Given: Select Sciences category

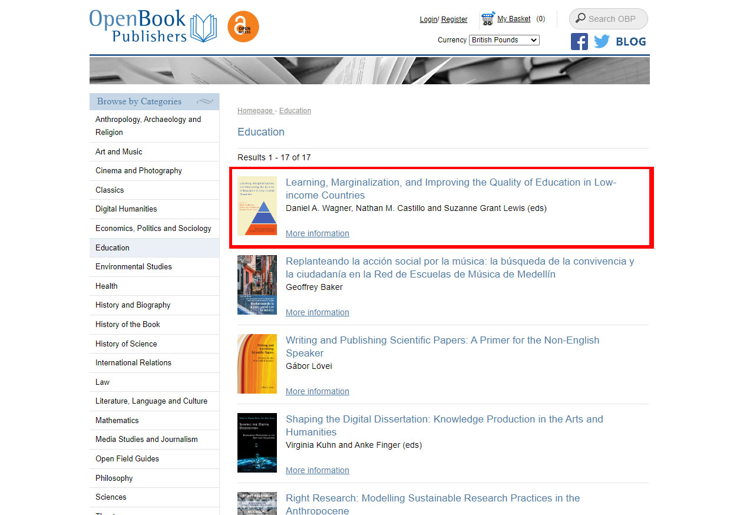Looking at the screenshot, I should click(154, 497).
